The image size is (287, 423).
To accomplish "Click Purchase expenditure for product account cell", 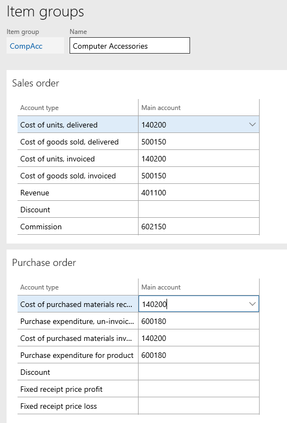I will click(x=199, y=355).
